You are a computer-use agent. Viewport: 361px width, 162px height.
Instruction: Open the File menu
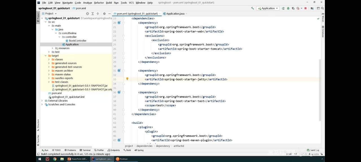coord(44,3)
